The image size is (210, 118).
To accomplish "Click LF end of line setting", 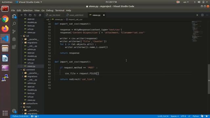I will tap(189, 116).
